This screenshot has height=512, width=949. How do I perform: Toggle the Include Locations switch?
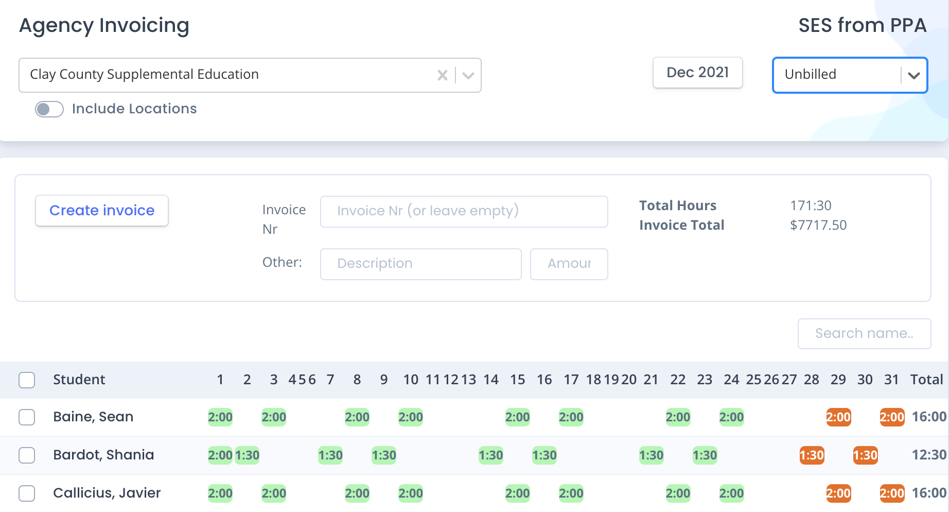pyautogui.click(x=49, y=109)
